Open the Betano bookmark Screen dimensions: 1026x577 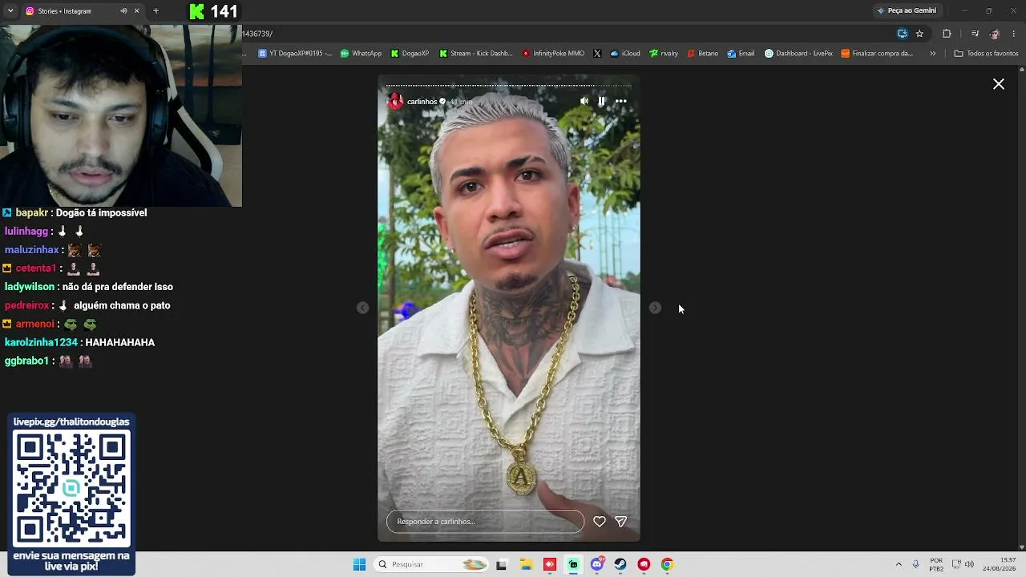tap(702, 54)
